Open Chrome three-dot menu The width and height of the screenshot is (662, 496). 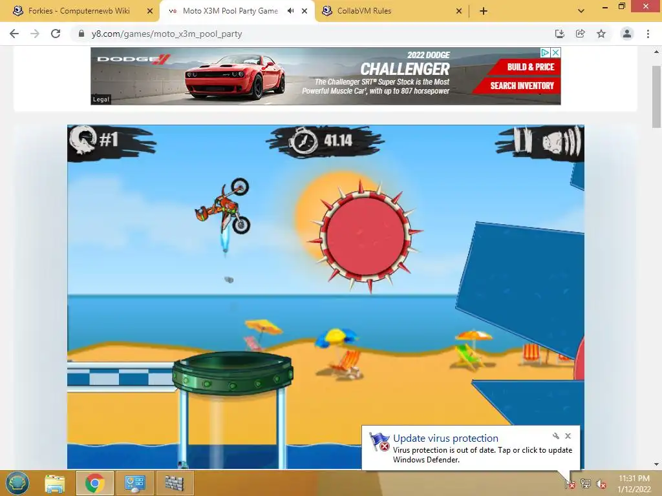click(648, 34)
